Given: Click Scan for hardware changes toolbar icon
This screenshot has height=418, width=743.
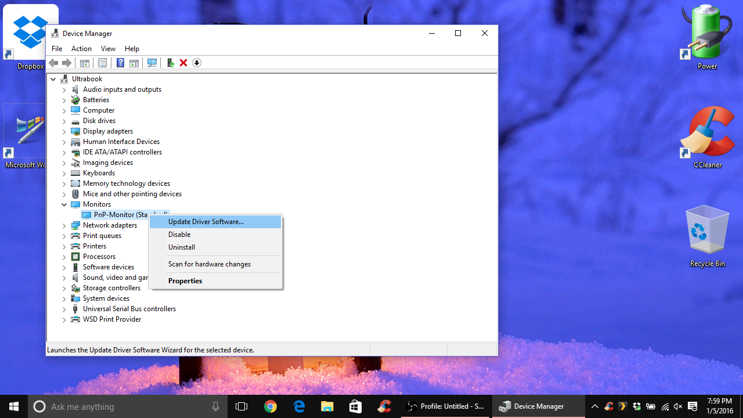Looking at the screenshot, I should (152, 63).
